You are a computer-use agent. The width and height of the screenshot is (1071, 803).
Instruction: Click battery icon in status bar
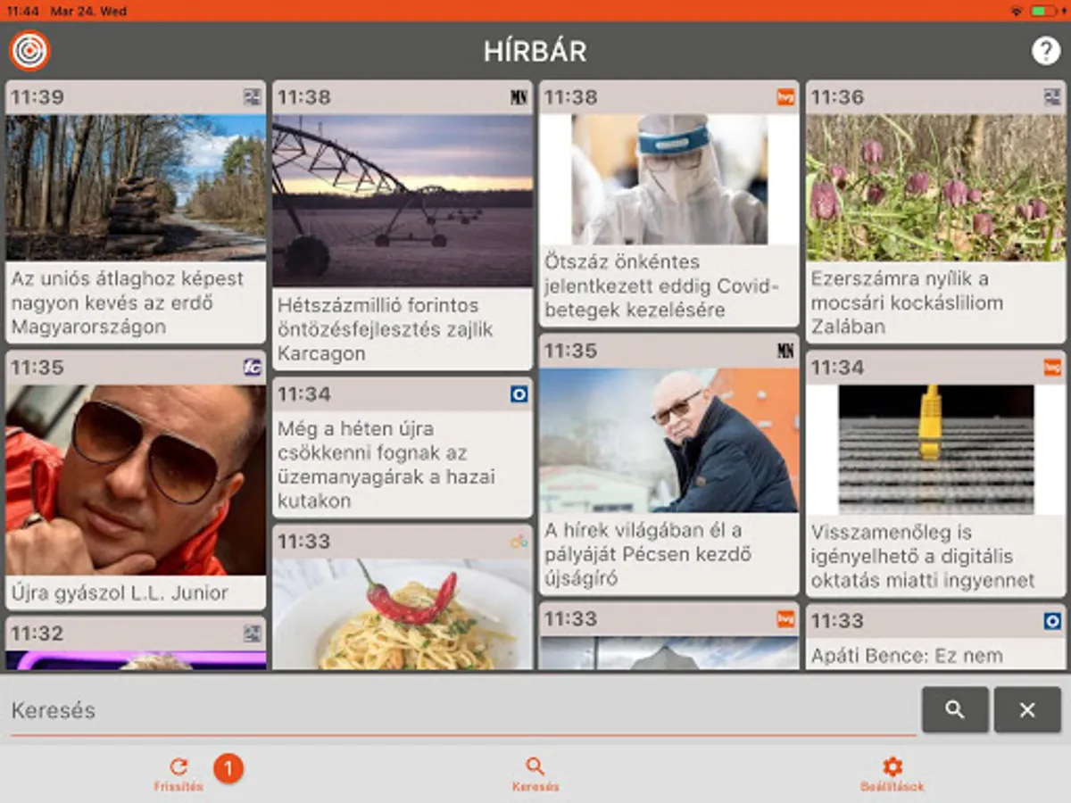[x=1043, y=11]
